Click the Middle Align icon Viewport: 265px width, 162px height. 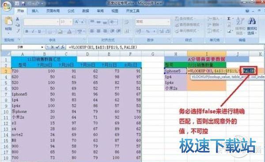98,22
